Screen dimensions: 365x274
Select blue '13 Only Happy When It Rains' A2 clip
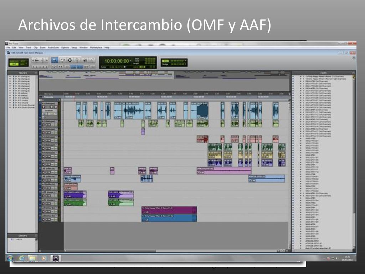coord(169,218)
